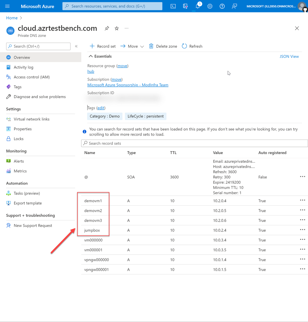Screen dimensions: 308x322
Task: Click the Category : Demo tag
Action: [105, 116]
